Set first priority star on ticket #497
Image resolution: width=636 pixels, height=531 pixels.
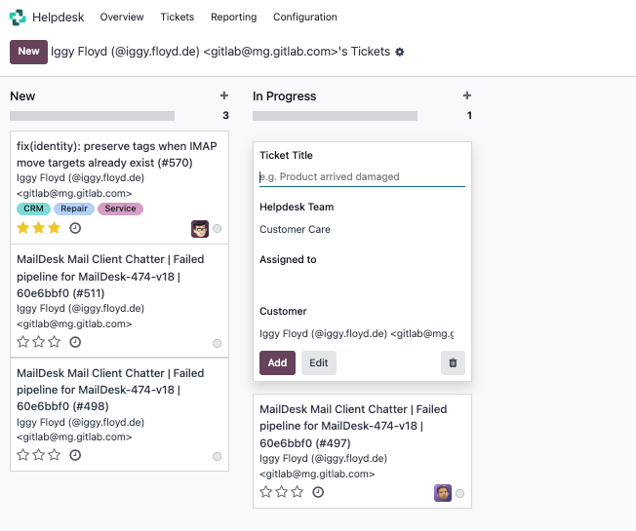[266, 492]
